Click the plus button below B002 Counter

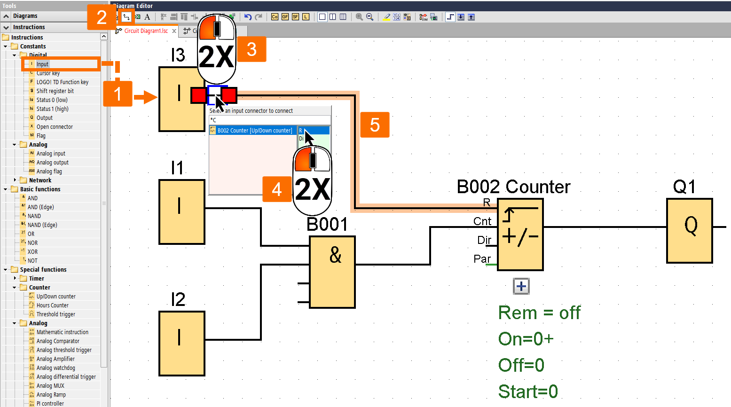coord(521,286)
